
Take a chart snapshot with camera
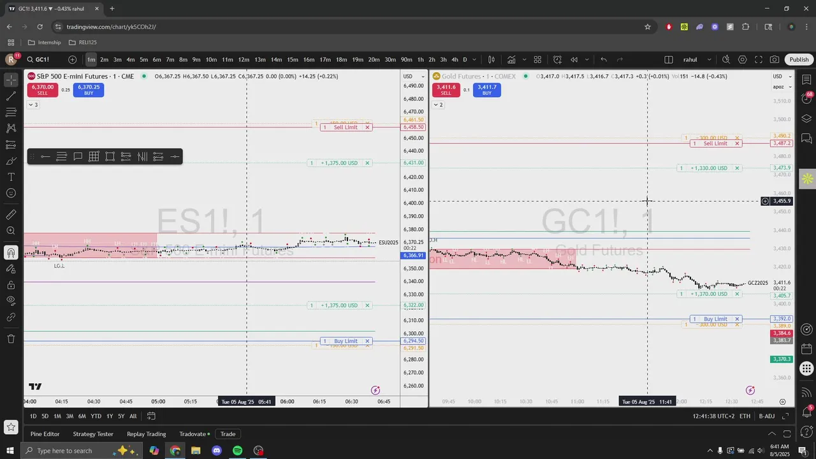[775, 59]
